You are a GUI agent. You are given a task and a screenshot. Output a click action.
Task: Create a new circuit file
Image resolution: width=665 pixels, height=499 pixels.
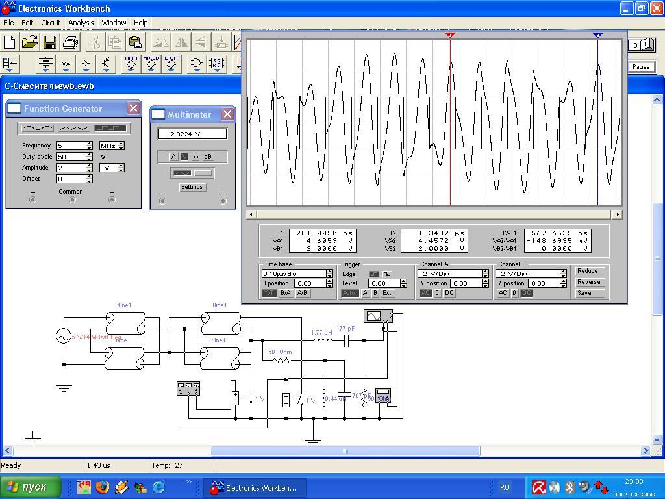(x=9, y=42)
